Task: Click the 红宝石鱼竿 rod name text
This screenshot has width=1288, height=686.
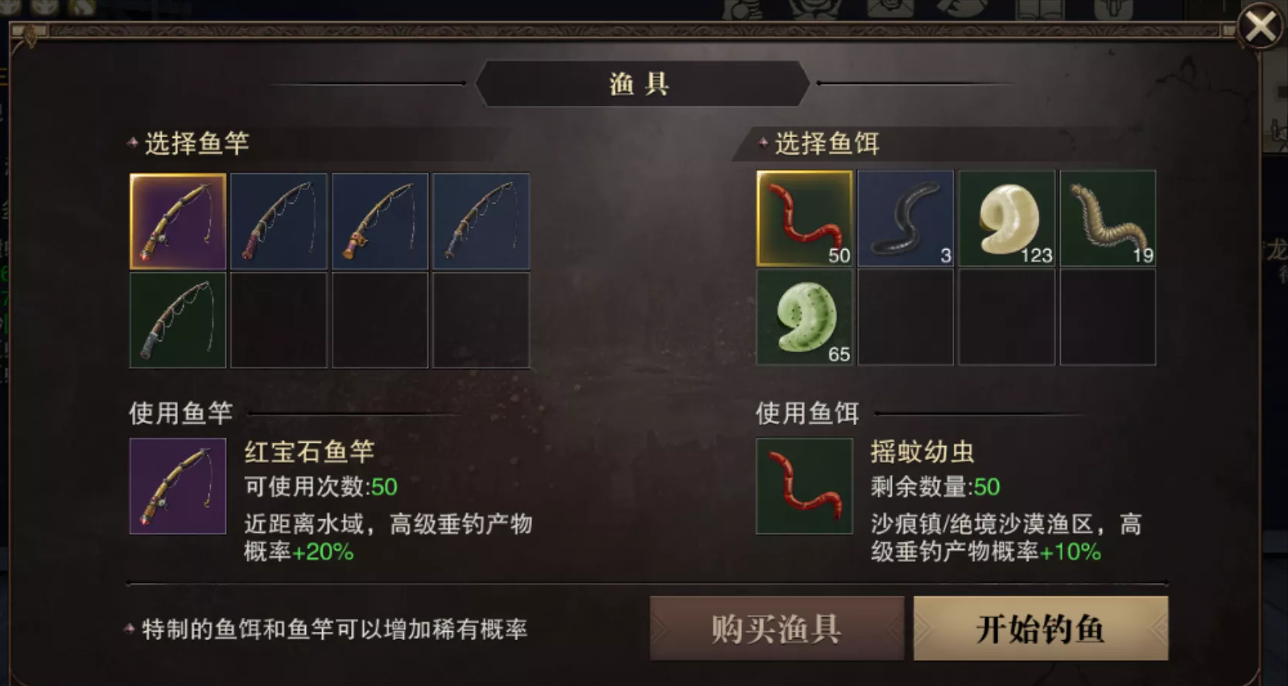Action: point(309,452)
